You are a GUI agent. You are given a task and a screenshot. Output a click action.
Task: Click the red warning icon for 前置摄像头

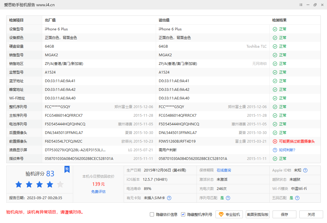click(275, 141)
